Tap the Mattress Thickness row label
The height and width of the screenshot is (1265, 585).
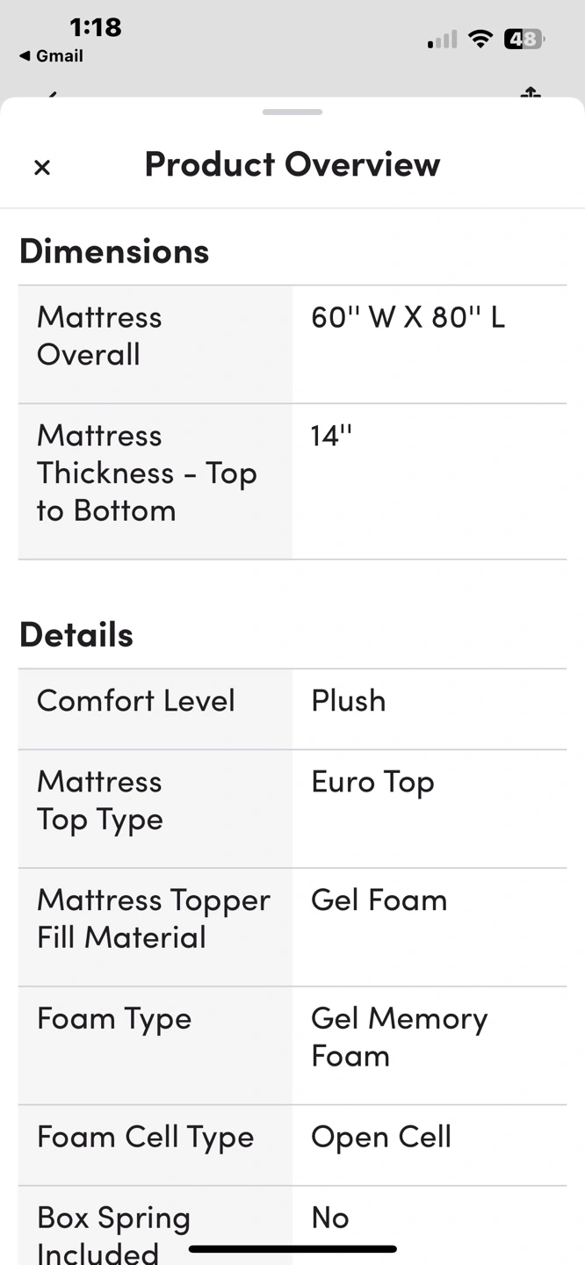click(x=147, y=473)
